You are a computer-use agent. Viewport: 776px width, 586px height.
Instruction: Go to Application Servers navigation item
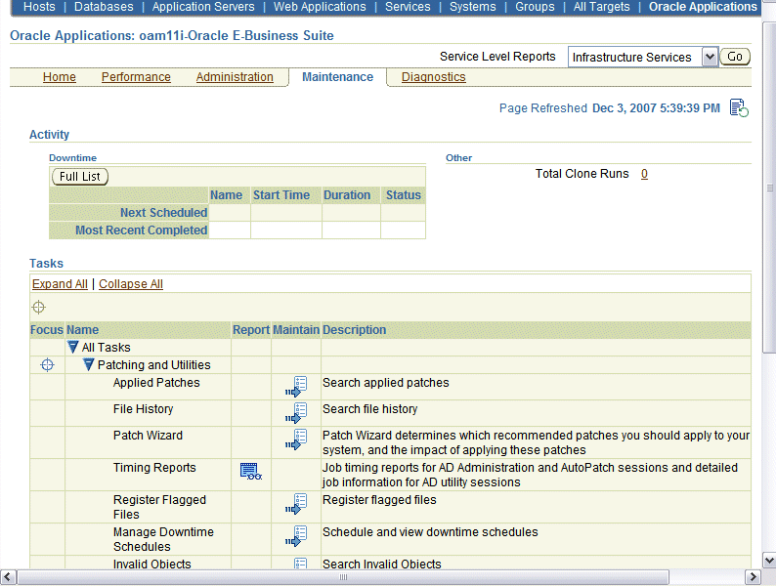click(x=203, y=7)
